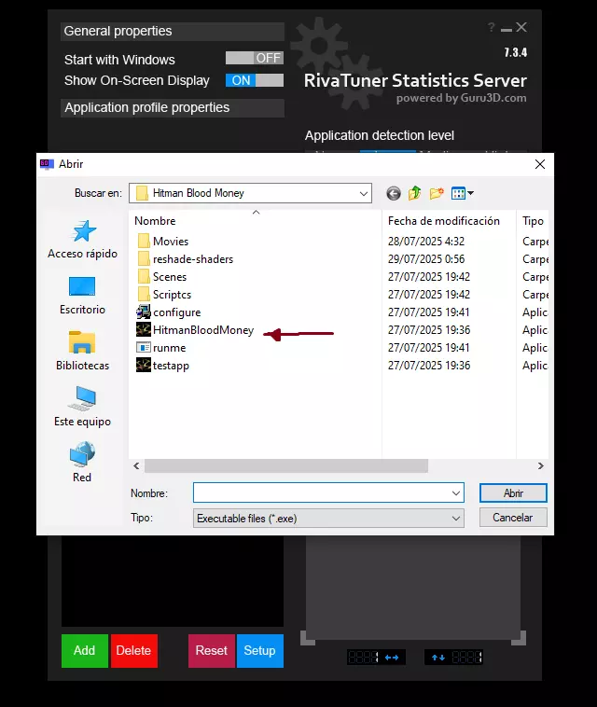The image size is (597, 707).
Task: Go up one folder level icon
Action: tap(414, 193)
